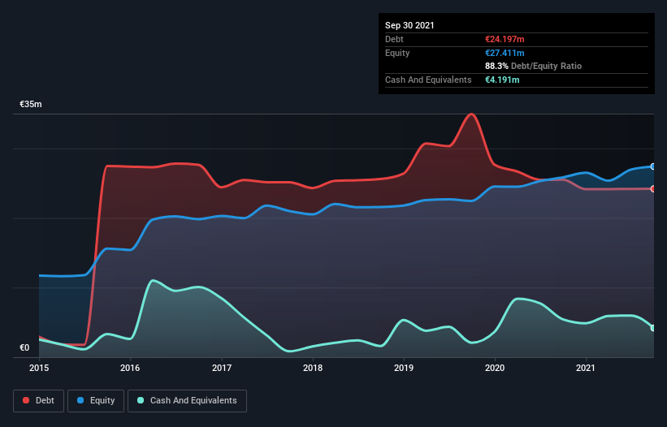This screenshot has width=667, height=427.
Task: Click the debt line peak in late 2019
Action: pyautogui.click(x=471, y=114)
